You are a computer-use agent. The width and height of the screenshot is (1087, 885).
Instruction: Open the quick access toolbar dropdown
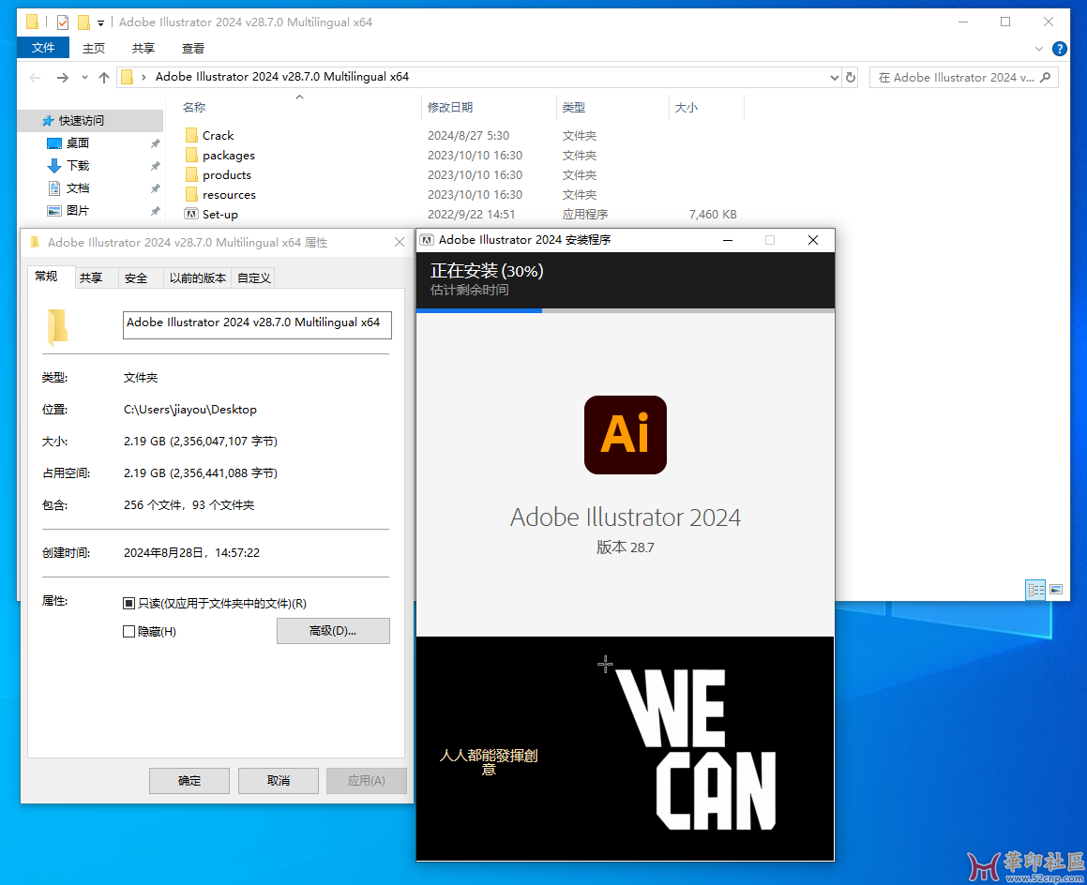point(100,22)
